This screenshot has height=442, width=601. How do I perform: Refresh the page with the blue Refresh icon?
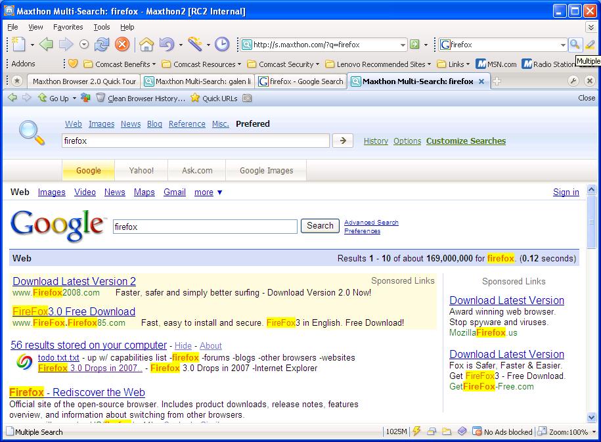[x=102, y=45]
